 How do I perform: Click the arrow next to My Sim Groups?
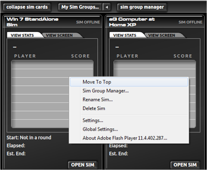click(x=106, y=7)
